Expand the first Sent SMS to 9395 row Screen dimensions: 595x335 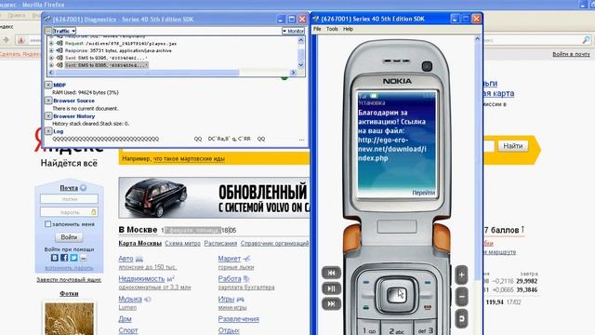[51, 58]
